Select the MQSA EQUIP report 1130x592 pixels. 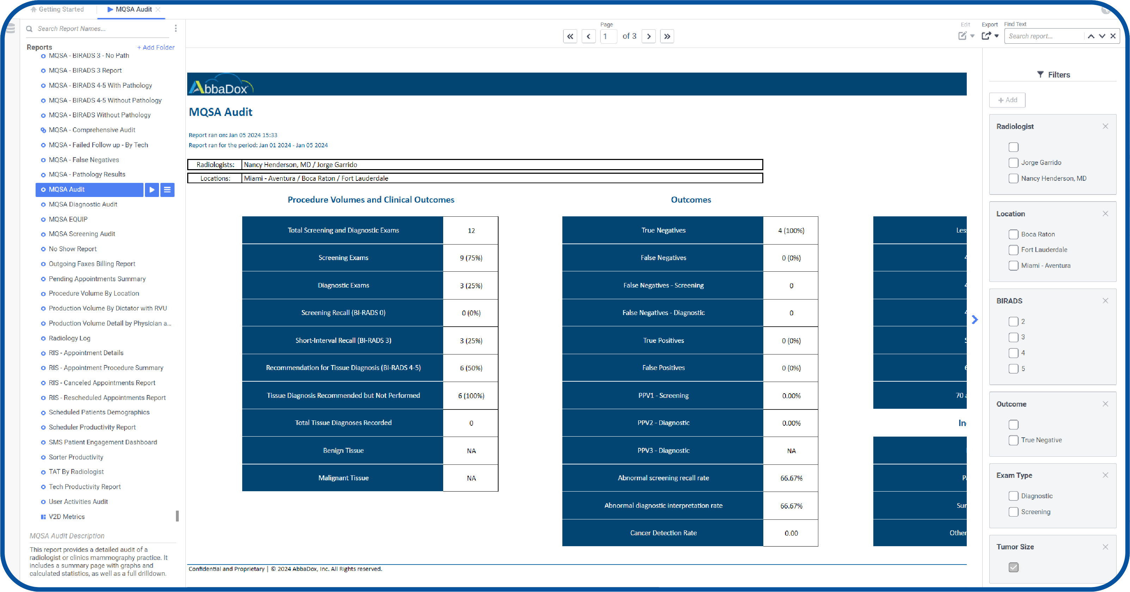coord(69,219)
